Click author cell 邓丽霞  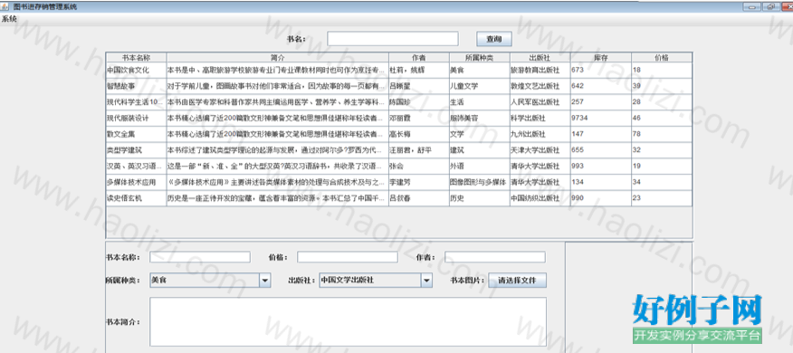(x=419, y=119)
